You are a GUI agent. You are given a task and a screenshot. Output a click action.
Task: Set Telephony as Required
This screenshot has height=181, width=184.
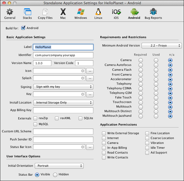(141, 84)
